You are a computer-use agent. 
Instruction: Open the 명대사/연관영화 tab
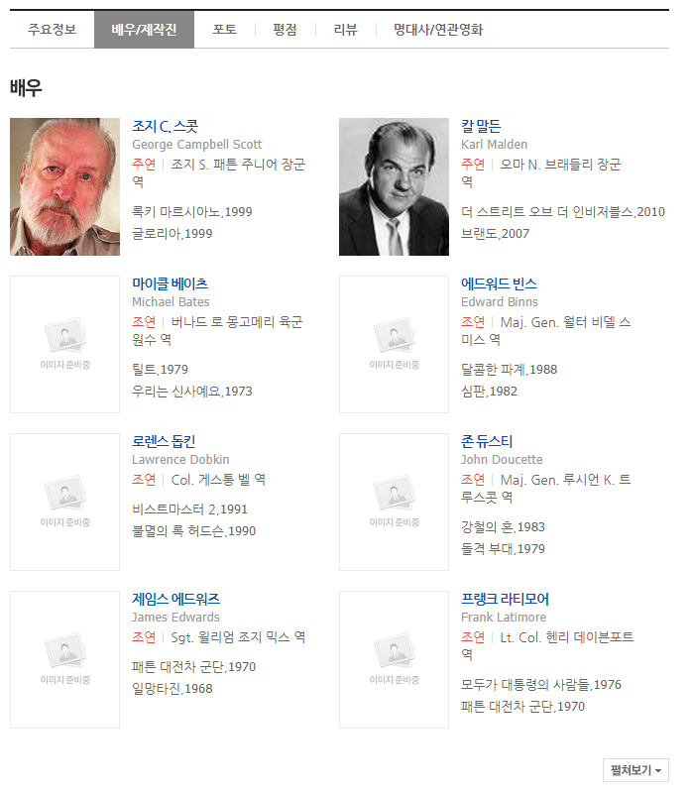coord(438,30)
